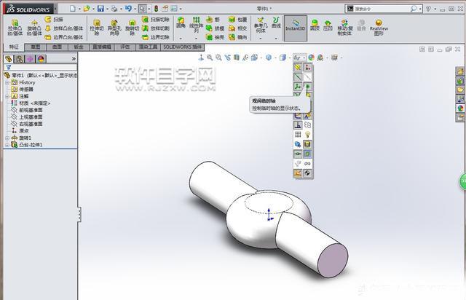466x300 pixels.
Task: Open the Hole Wizard (异型孔向导)
Action: (x=114, y=28)
